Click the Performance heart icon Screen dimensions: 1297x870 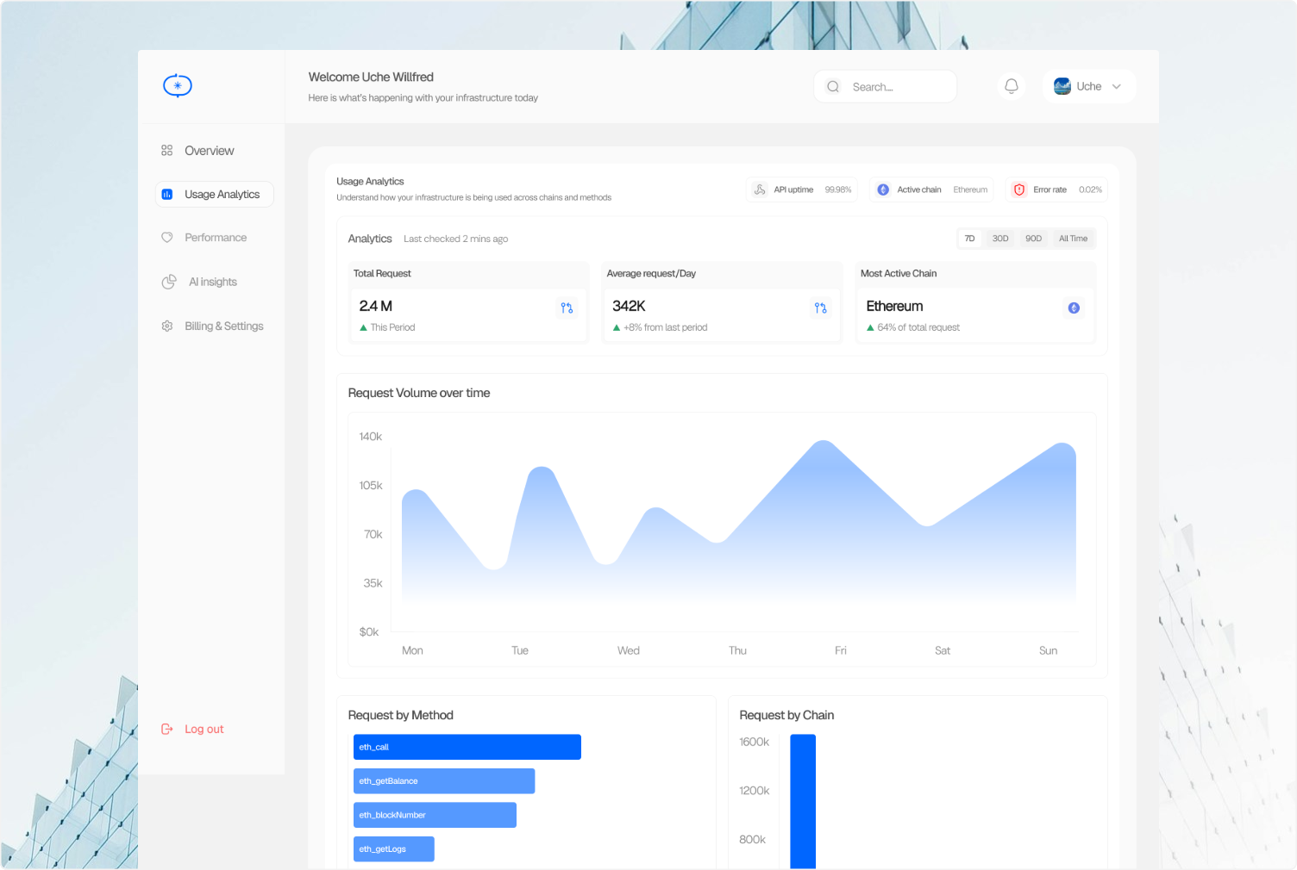pyautogui.click(x=167, y=238)
